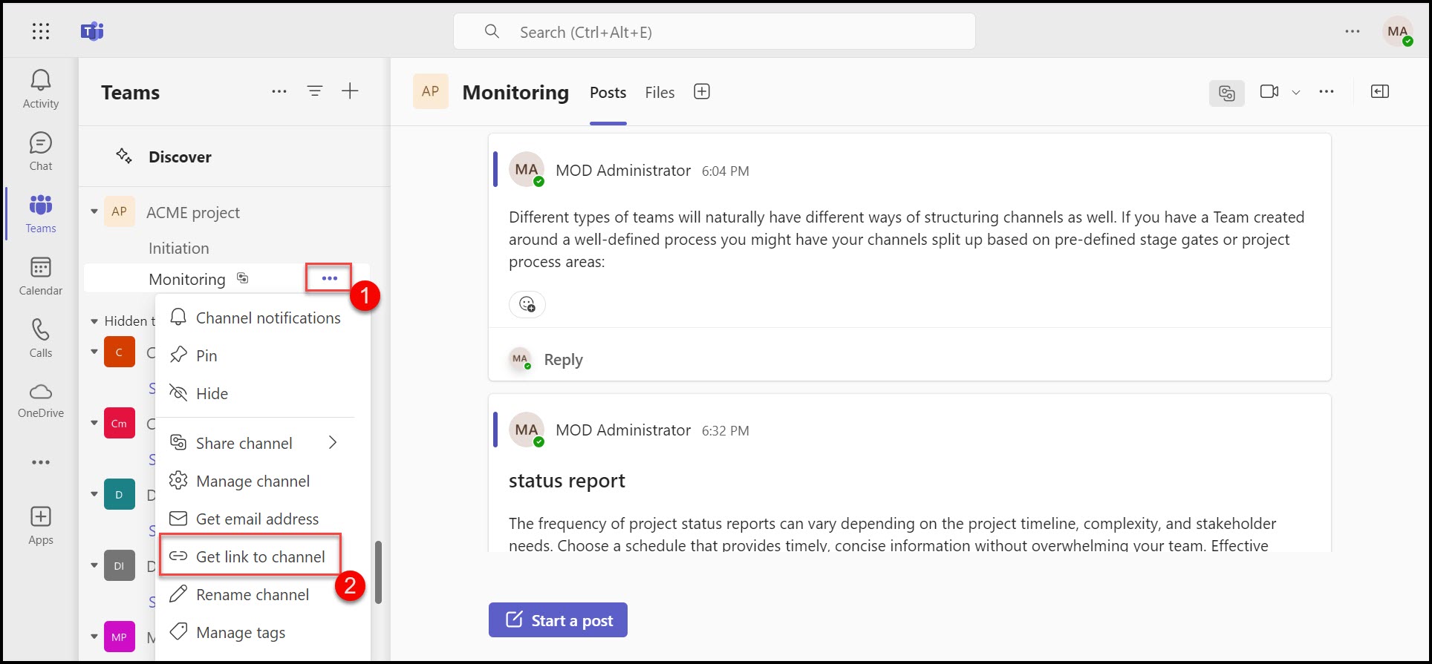Open the Calendar app
This screenshot has height=664, width=1432.
coord(41,275)
